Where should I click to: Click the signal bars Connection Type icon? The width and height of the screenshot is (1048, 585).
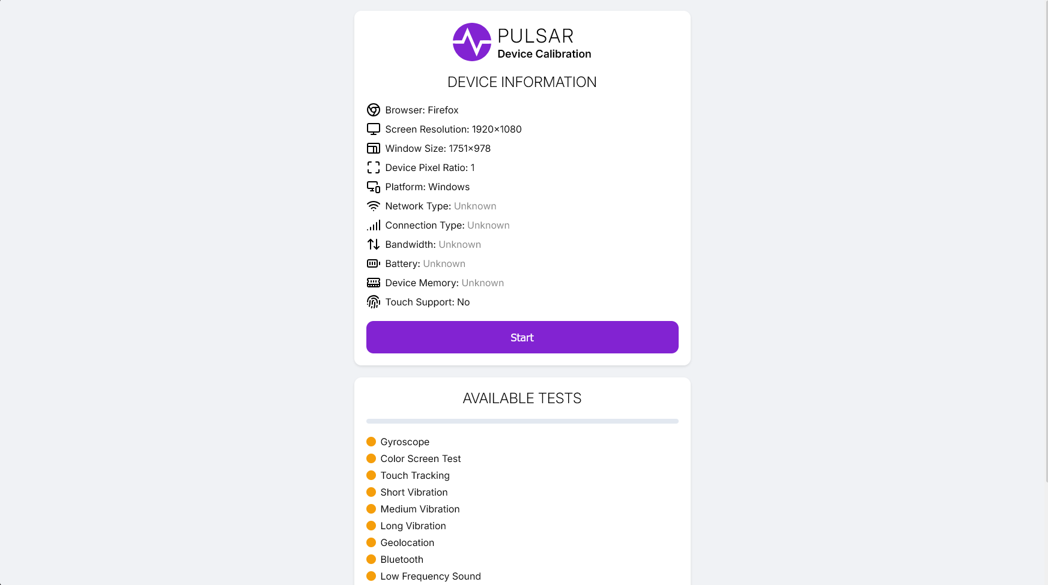coord(374,225)
